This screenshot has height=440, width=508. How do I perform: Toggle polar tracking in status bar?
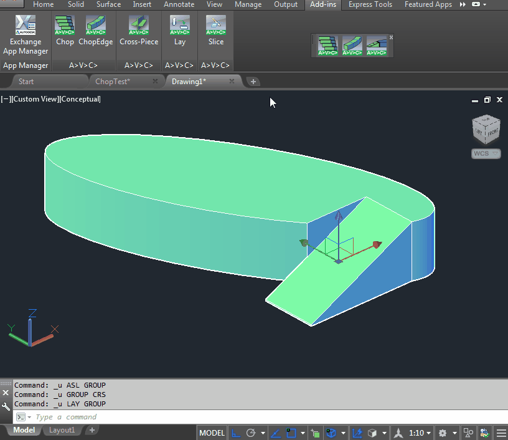click(252, 433)
